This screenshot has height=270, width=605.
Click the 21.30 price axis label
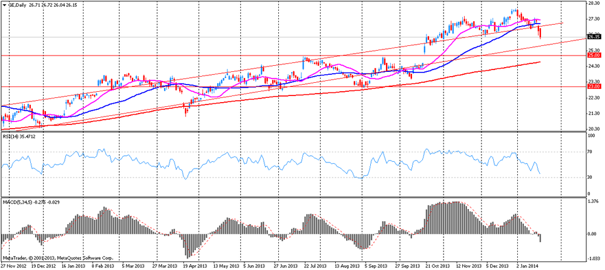(593, 114)
